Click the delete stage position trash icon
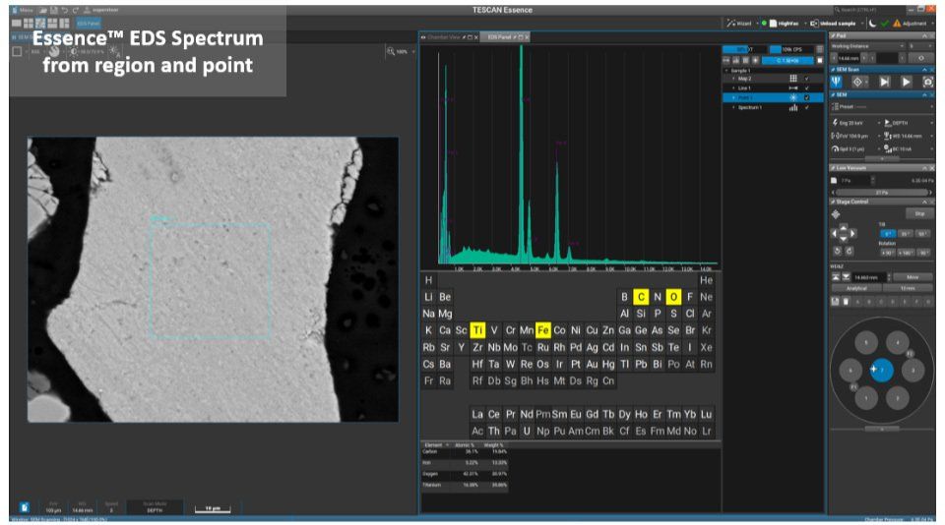The image size is (945, 525). tap(846, 301)
